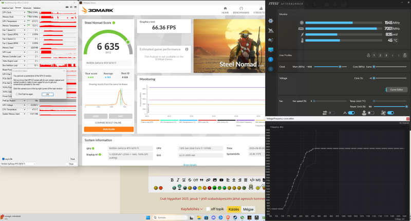Select Afterburner user profile 1
The width and height of the screenshot is (411, 221).
[x=374, y=56]
